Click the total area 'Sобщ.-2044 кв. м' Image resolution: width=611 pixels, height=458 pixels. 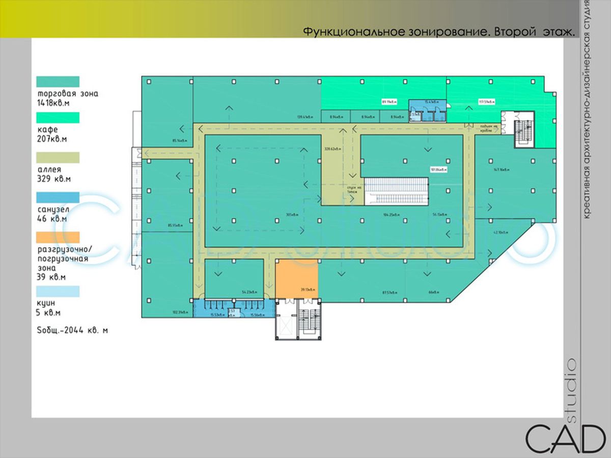(72, 330)
